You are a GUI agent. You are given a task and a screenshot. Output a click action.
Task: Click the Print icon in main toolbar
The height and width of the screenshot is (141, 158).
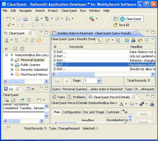coord(25,19)
